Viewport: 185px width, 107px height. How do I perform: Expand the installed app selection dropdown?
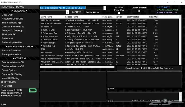[105, 8]
